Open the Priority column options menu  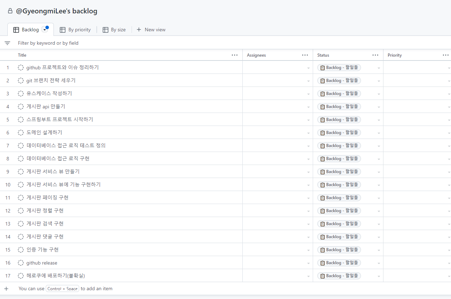tap(446, 55)
